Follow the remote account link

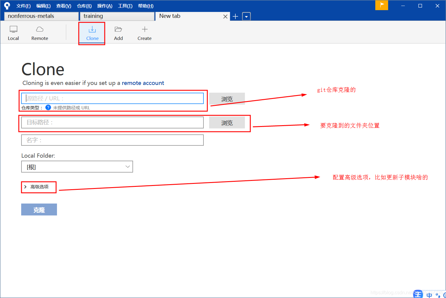coord(143,83)
